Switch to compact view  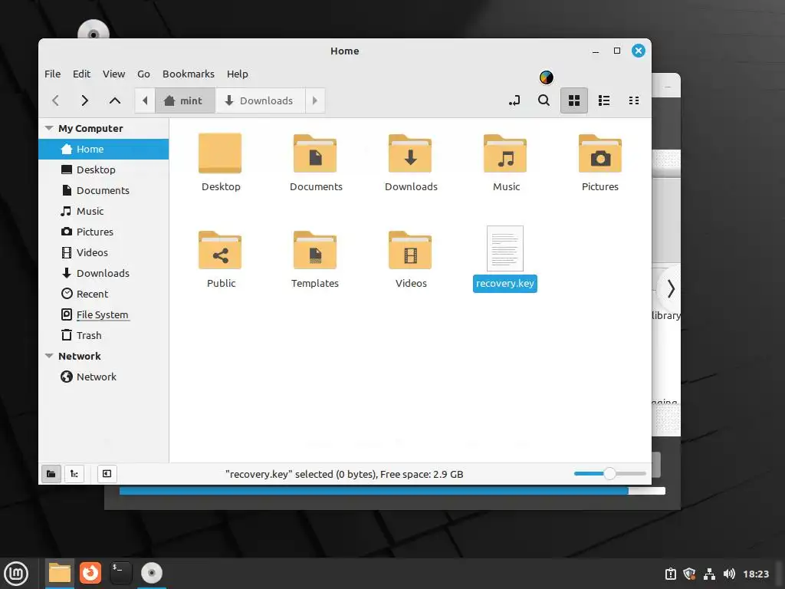point(634,100)
